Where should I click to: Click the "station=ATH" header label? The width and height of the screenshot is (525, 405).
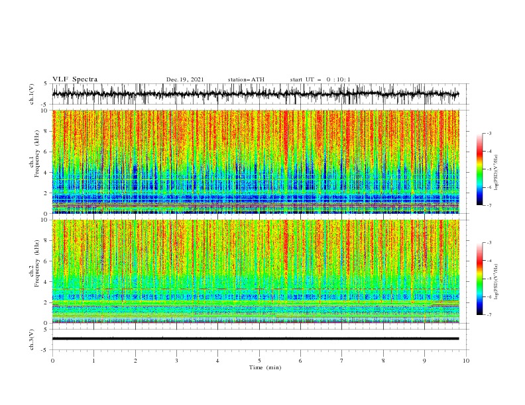(246, 79)
